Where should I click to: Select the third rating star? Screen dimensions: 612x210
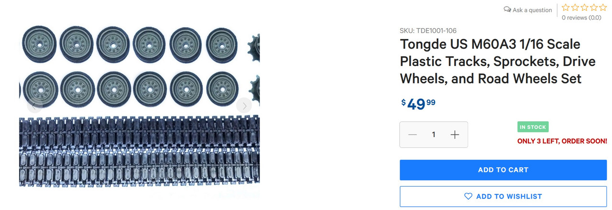(x=584, y=8)
